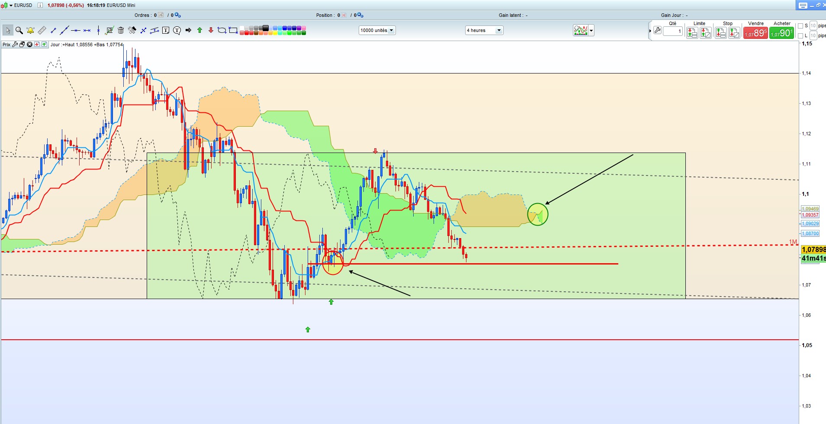Select the ellipse drawing tool
The height and width of the screenshot is (424, 826).
point(222,30)
